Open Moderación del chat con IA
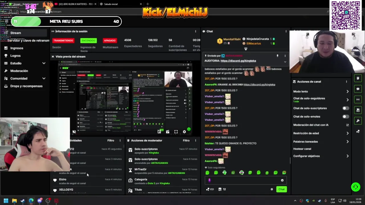 tap(321, 125)
